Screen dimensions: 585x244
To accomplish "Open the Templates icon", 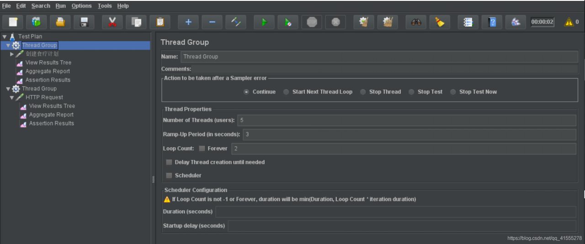I will (x=36, y=22).
